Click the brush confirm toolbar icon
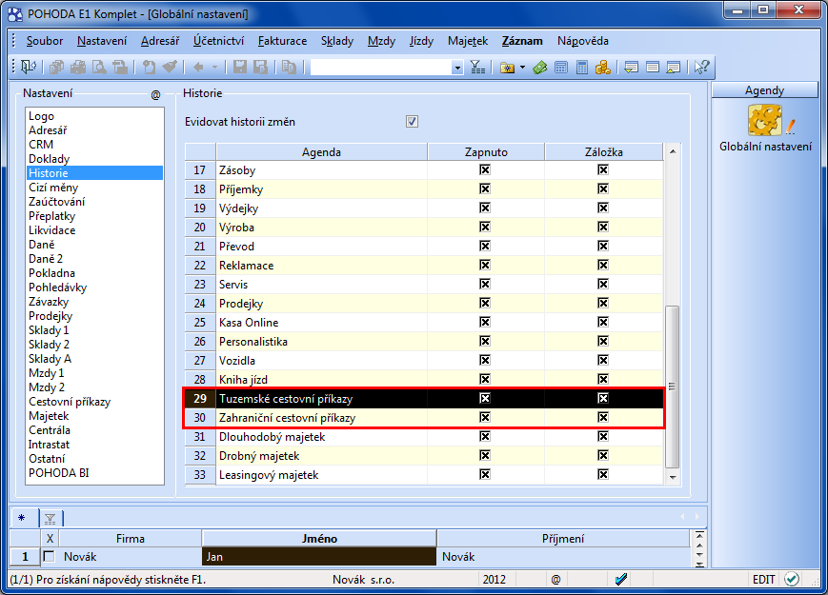Viewport: 828px width, 595px height. tap(170, 67)
